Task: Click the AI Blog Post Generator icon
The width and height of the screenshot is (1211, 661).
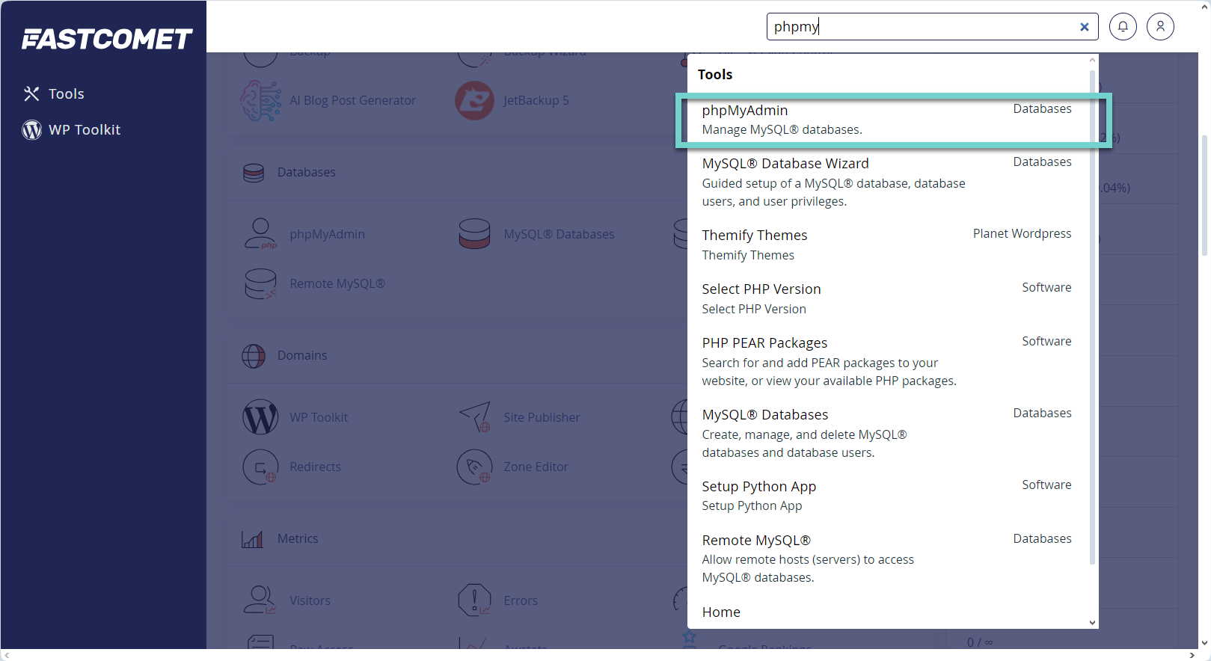Action: tap(260, 100)
